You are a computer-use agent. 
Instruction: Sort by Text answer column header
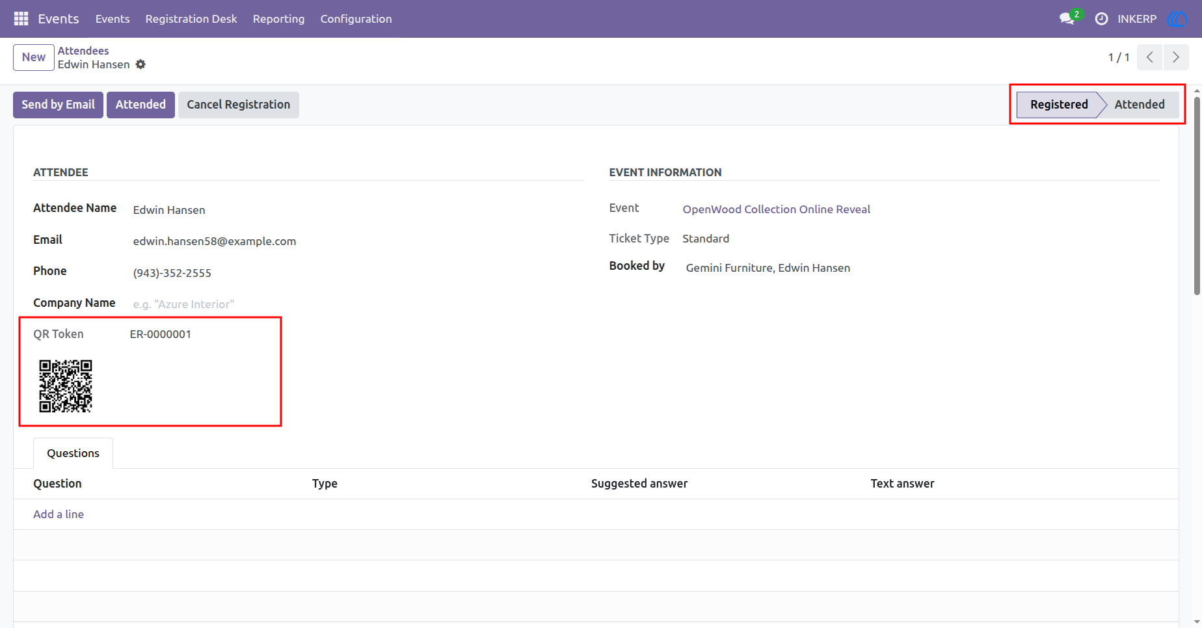[x=902, y=484]
